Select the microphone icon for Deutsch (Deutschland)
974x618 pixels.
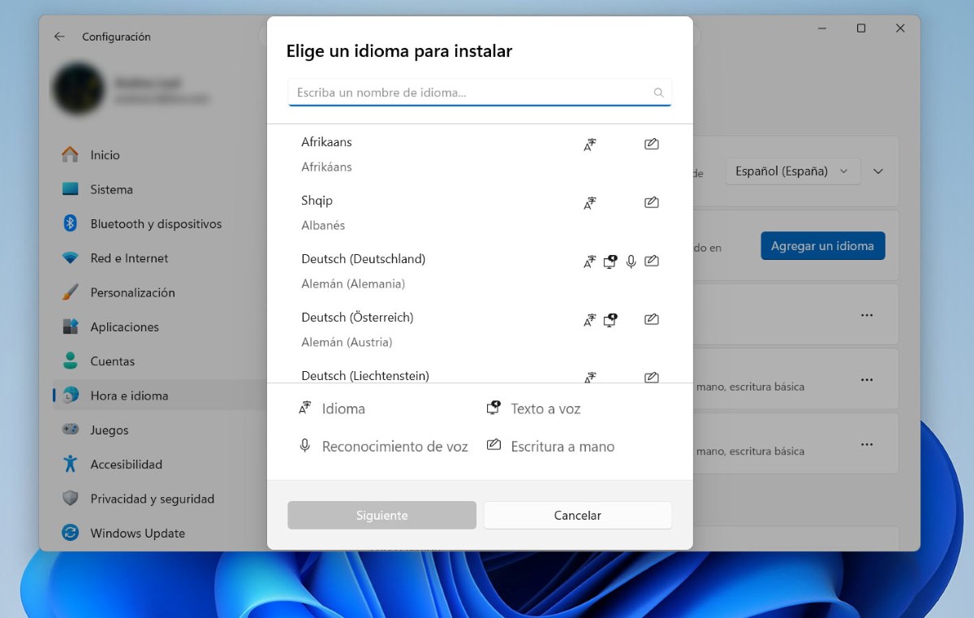tap(631, 261)
